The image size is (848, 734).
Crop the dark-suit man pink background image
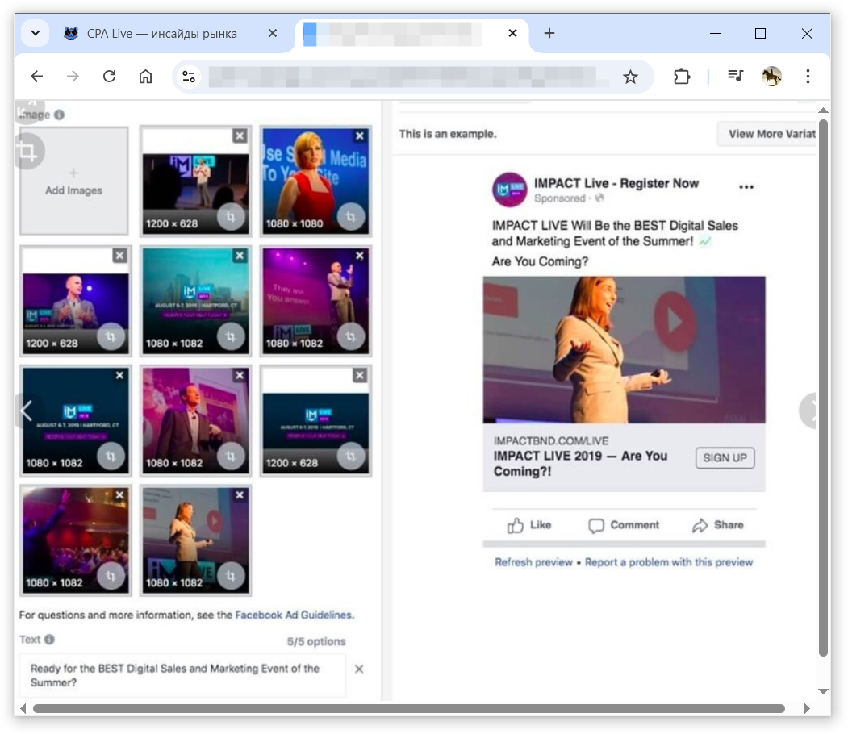click(231, 457)
